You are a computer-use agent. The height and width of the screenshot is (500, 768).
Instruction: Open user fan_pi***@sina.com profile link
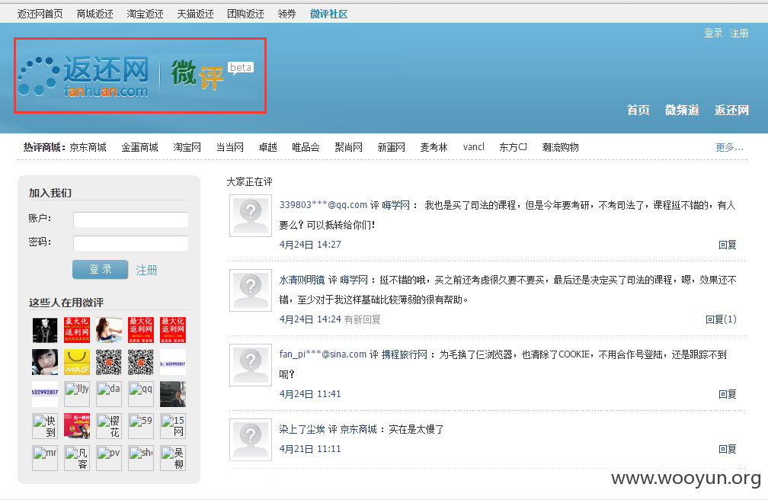323,354
